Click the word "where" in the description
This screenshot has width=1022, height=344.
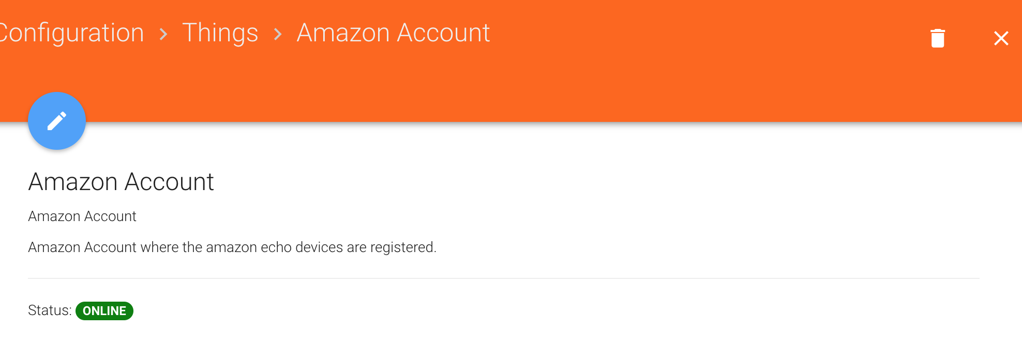point(159,247)
